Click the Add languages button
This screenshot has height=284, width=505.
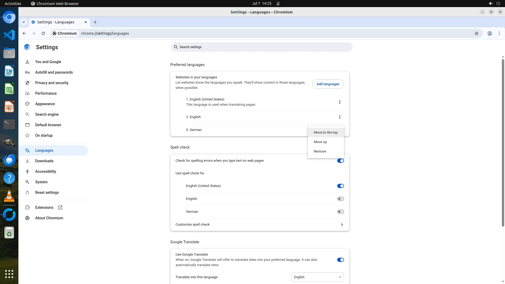[328, 84]
